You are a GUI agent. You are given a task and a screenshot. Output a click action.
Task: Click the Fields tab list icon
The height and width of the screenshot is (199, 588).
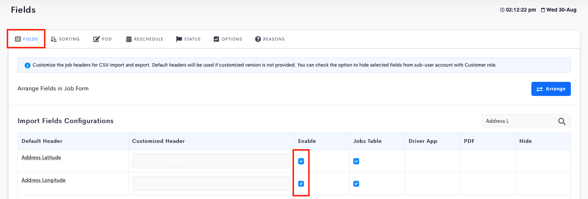18,39
